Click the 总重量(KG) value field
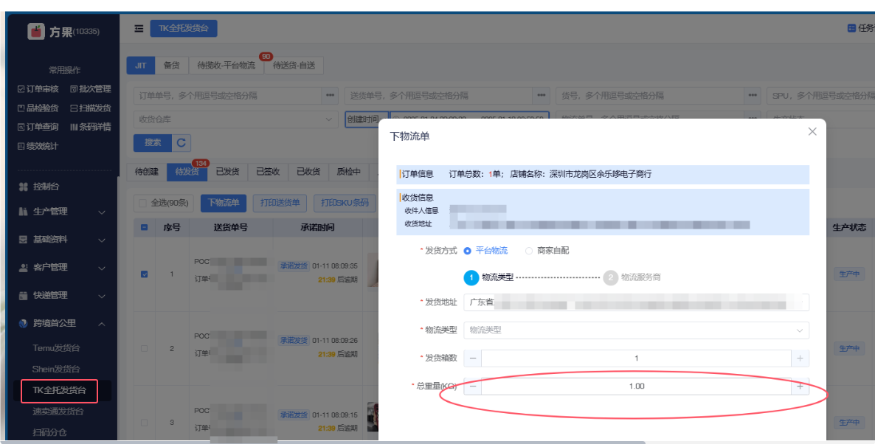 click(636, 386)
